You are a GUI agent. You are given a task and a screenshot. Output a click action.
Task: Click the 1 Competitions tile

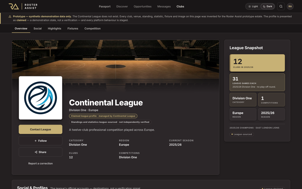click(x=272, y=100)
